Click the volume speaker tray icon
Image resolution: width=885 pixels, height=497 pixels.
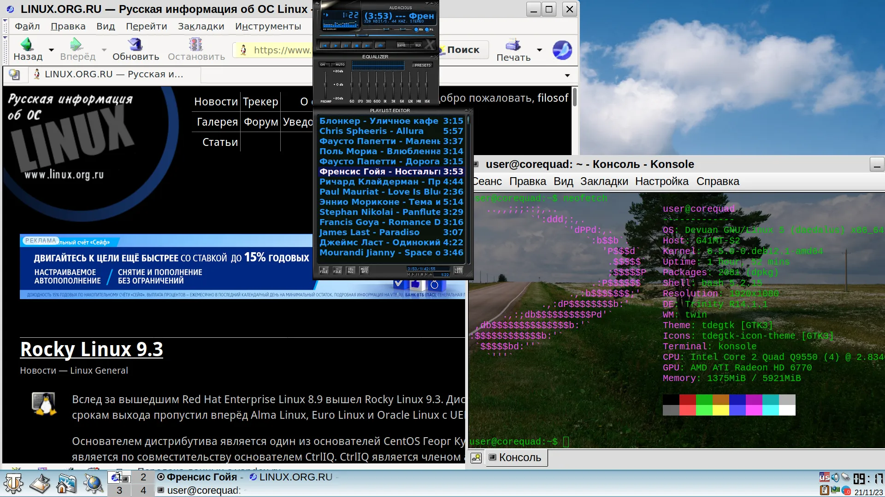pyautogui.click(x=835, y=477)
